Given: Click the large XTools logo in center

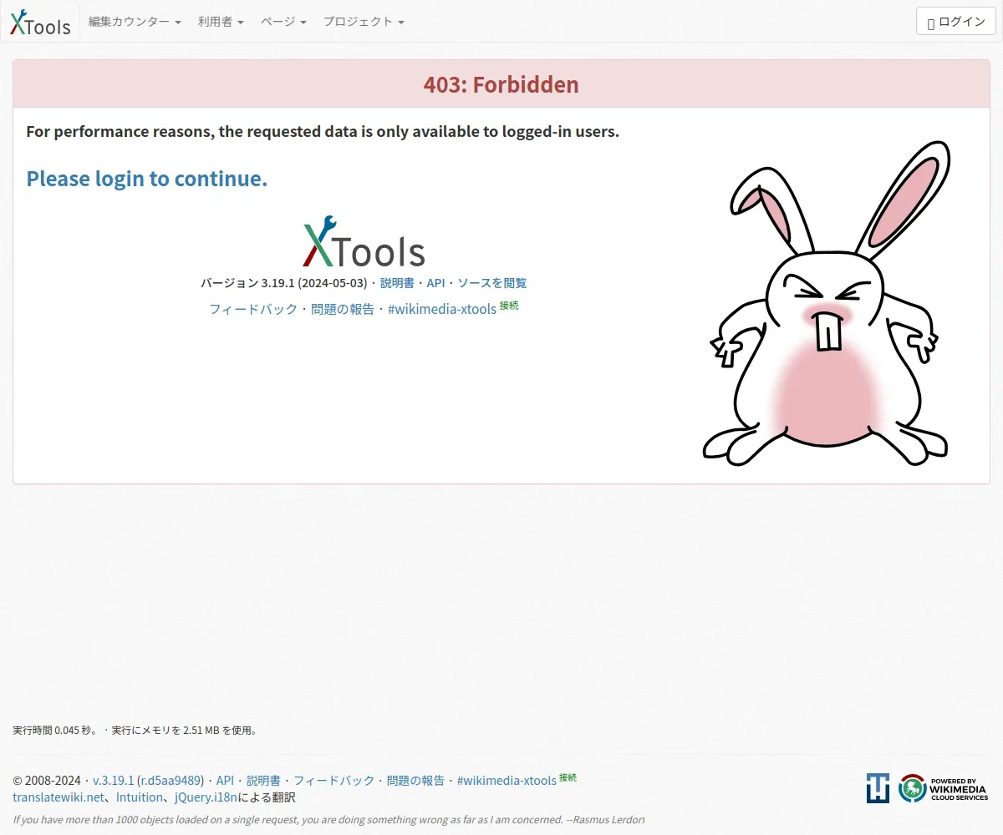Looking at the screenshot, I should point(364,240).
